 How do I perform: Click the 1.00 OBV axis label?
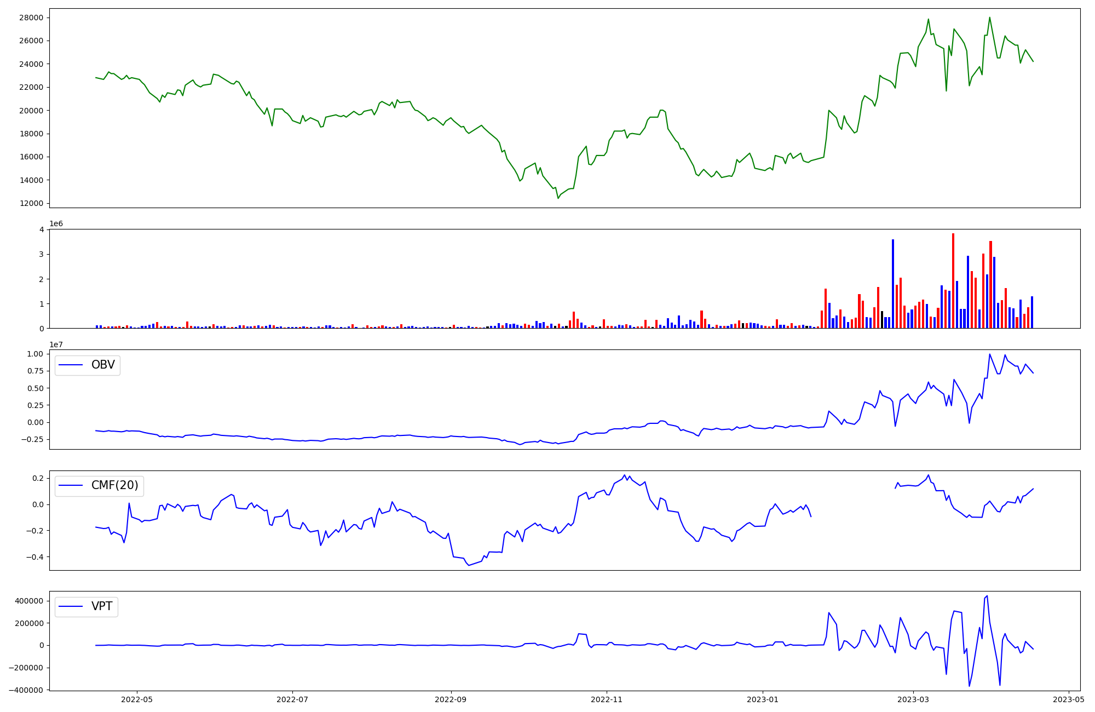(x=35, y=354)
